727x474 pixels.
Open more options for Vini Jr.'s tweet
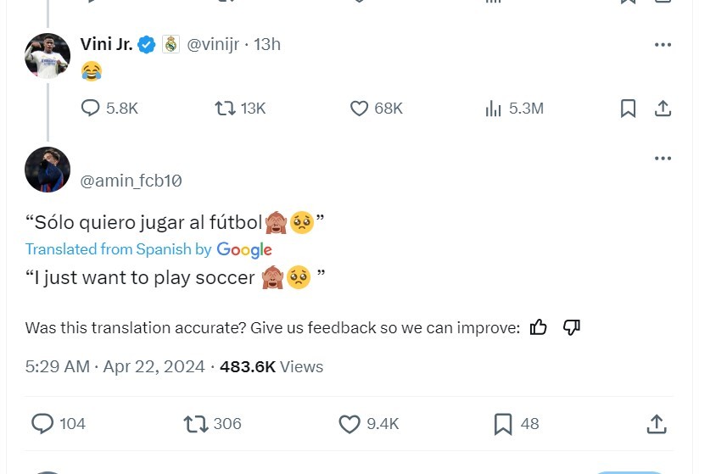pos(663,45)
